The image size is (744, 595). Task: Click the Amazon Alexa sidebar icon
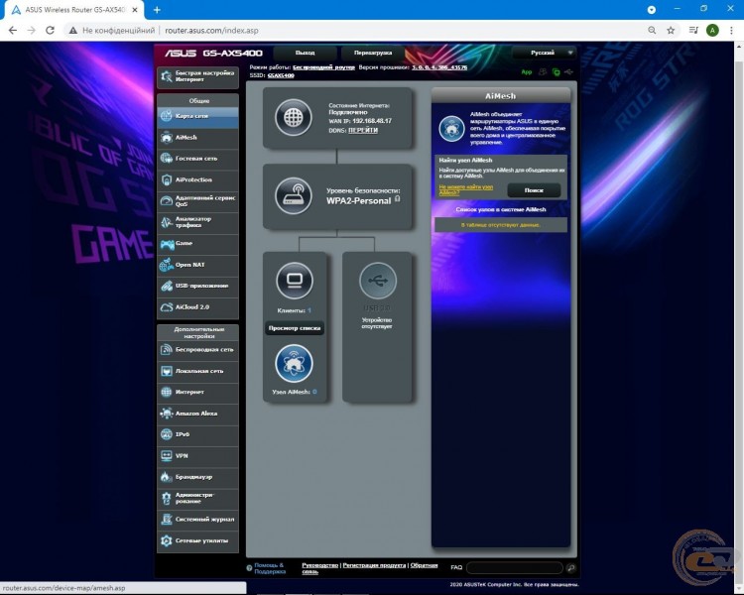click(166, 414)
